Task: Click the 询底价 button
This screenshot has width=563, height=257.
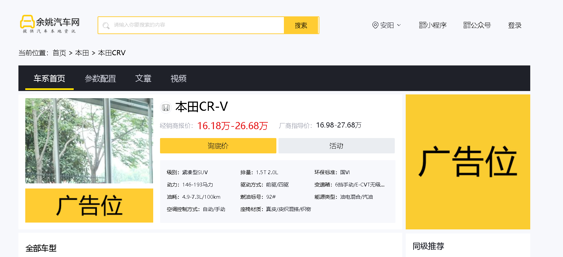Action: pyautogui.click(x=218, y=146)
